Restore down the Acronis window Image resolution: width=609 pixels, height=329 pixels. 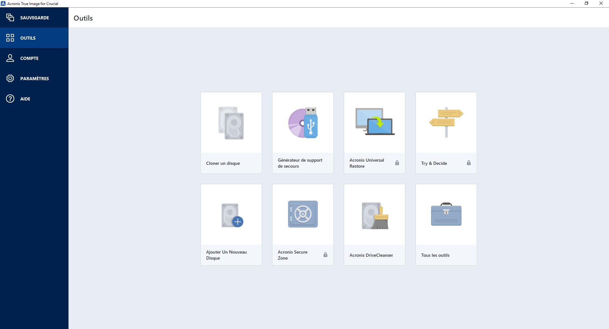[586, 3]
